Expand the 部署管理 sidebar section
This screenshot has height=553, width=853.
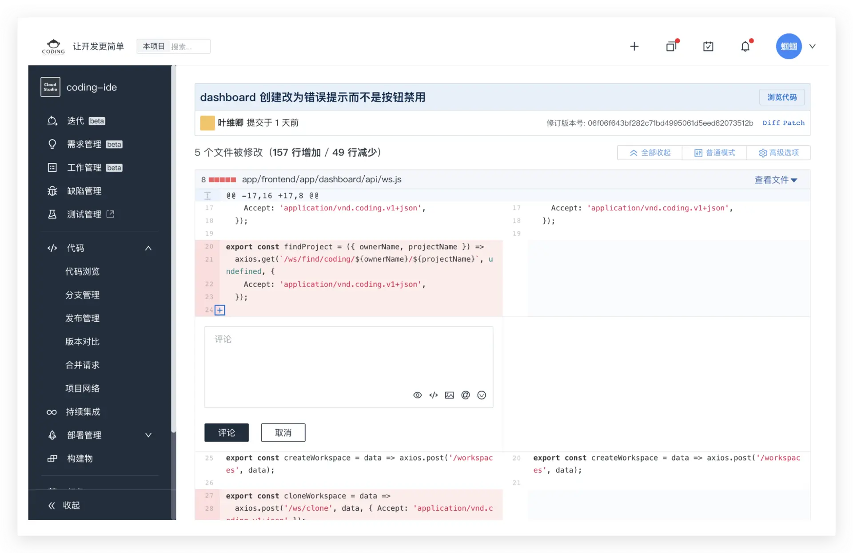[148, 435]
